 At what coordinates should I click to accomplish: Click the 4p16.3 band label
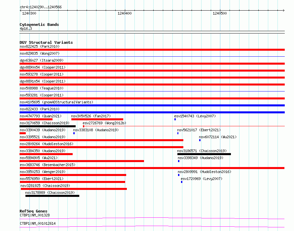click(26, 29)
